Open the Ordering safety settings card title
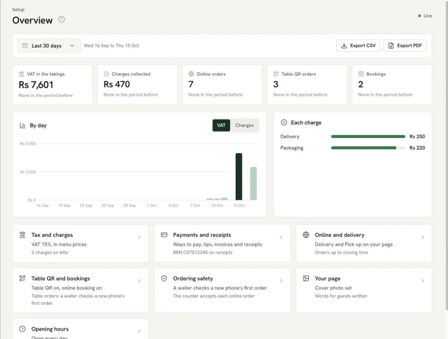 tap(193, 278)
